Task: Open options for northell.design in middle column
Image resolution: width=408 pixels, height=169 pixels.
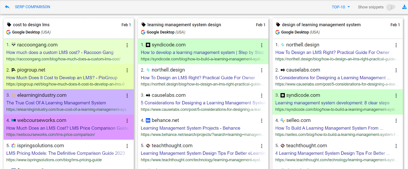Action: (262, 70)
